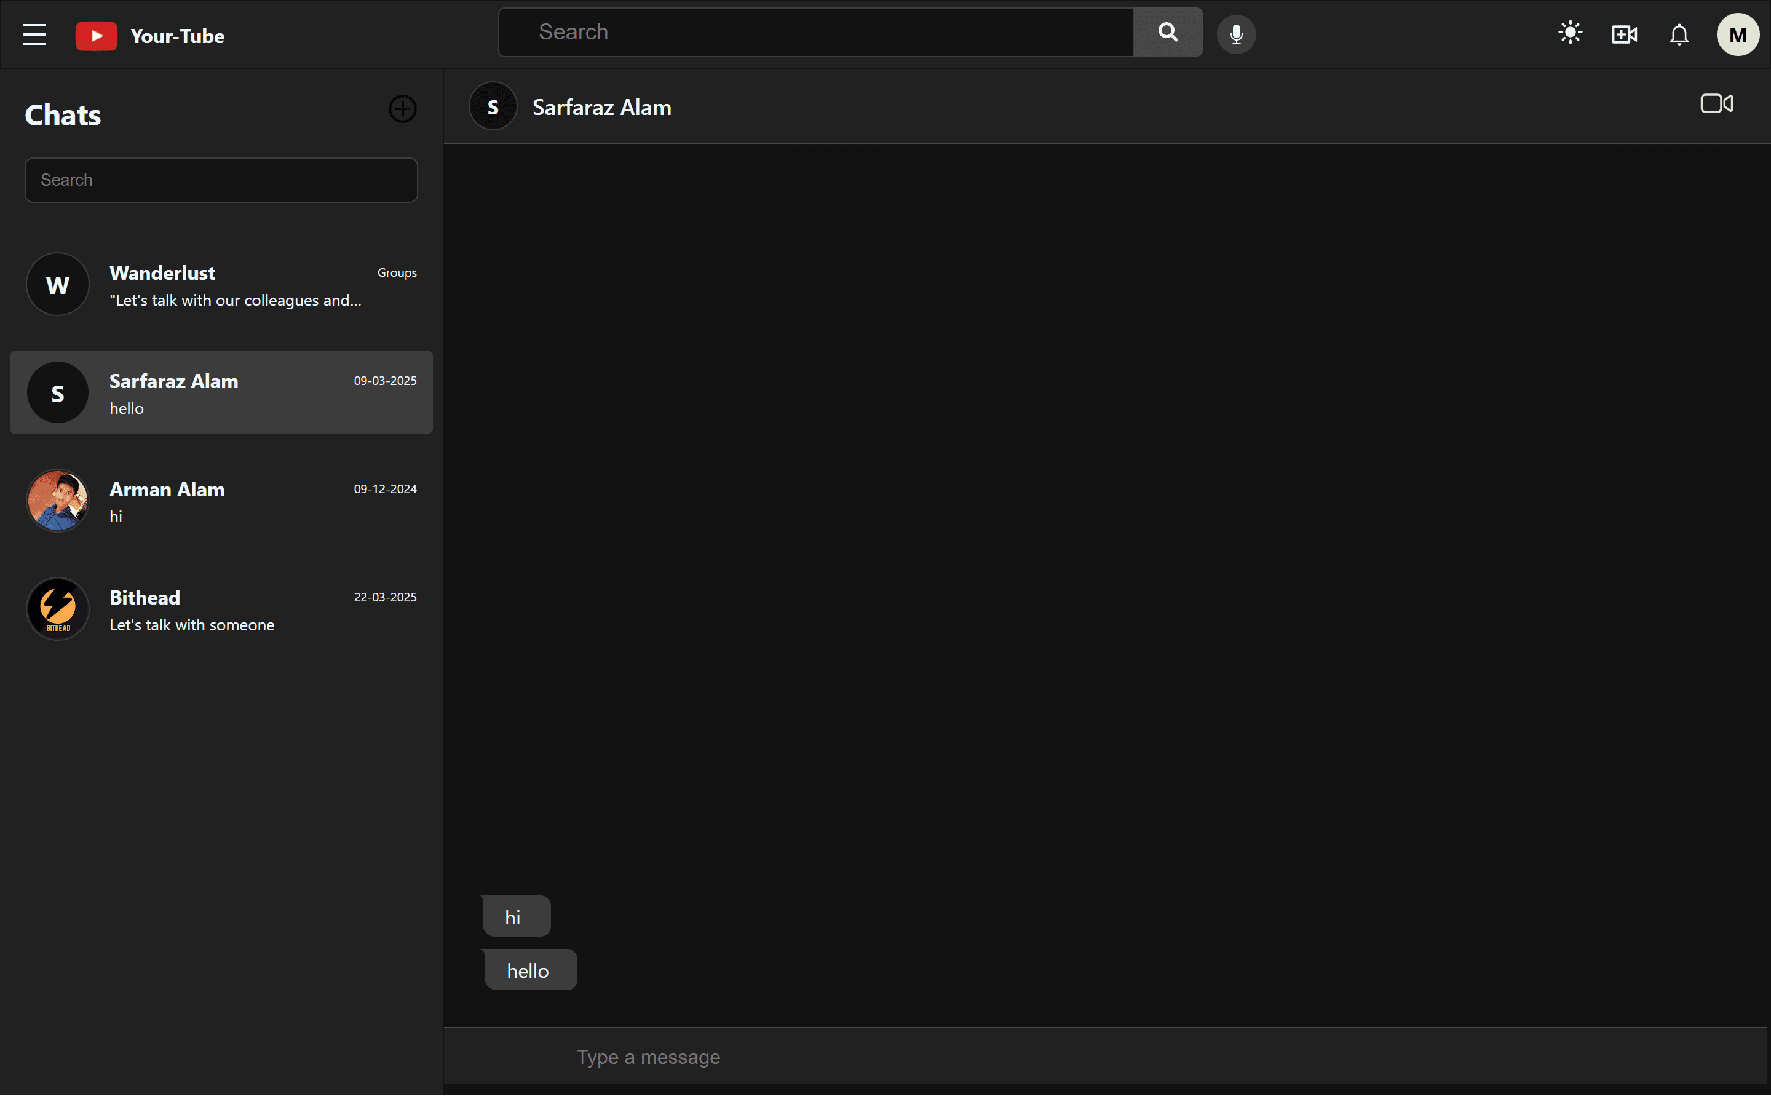The width and height of the screenshot is (1771, 1107).
Task: Open the Bithead conversation
Action: (221, 609)
